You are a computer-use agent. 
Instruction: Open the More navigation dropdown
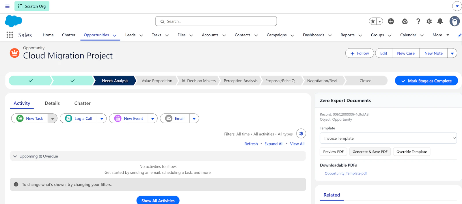(441, 35)
